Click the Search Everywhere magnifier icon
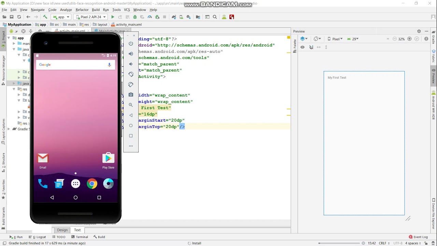Image resolution: width=437 pixels, height=246 pixels. pos(215,17)
